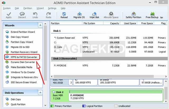169x109 pixels.
Task: Open the Settings menu
Action: coord(52,8)
